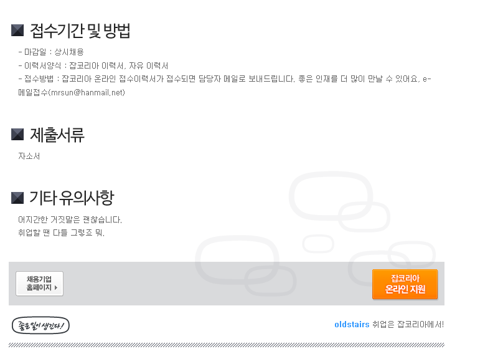Click the square bullet beside 제출서류
This screenshot has height=364, width=503.
point(17,134)
